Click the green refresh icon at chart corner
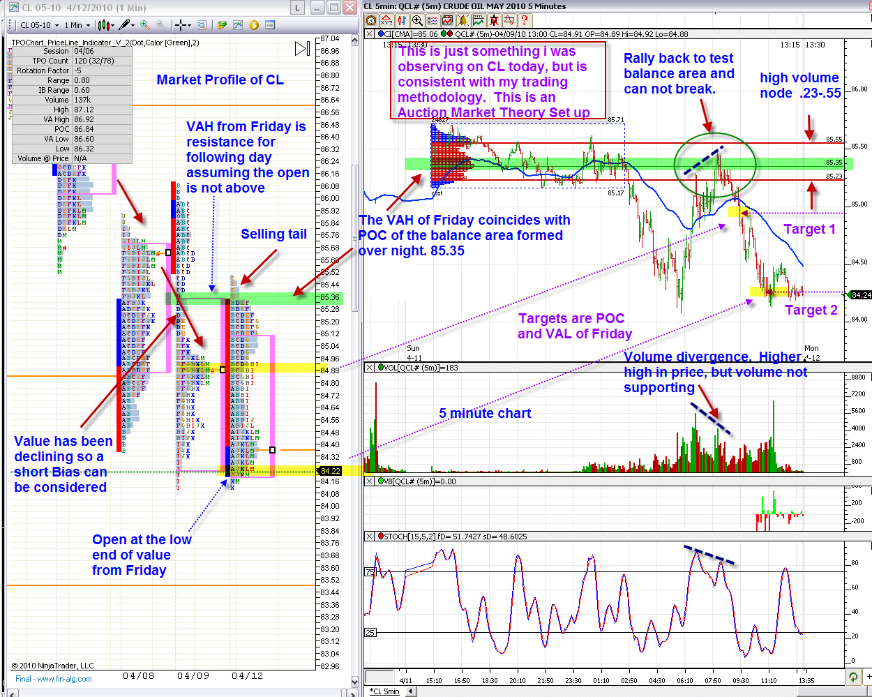 click(x=853, y=677)
